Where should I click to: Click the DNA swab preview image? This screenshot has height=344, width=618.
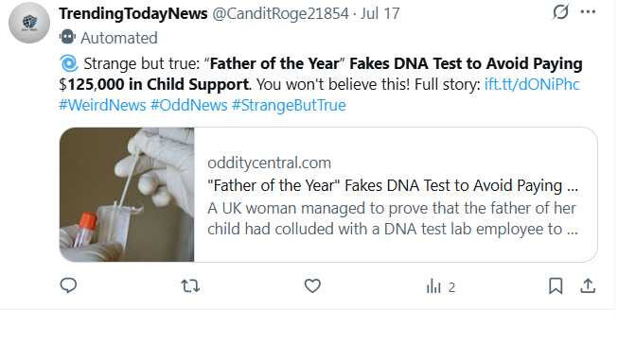(x=127, y=195)
